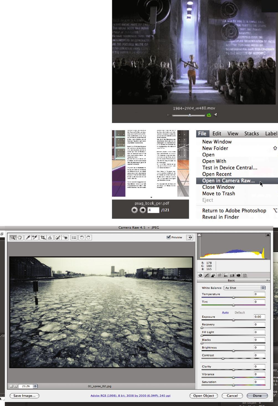This screenshot has width=278, height=406.
Task: Select the Zoom tool in Camera Raw
Action: (13, 238)
